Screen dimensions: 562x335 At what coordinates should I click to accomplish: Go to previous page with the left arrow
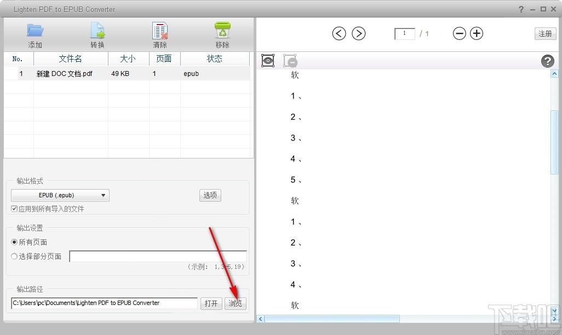point(339,33)
